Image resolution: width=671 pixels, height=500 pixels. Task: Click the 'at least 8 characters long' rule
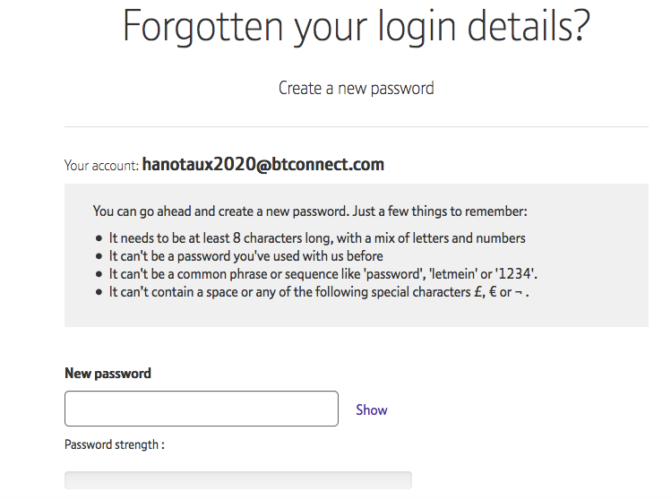(x=317, y=238)
